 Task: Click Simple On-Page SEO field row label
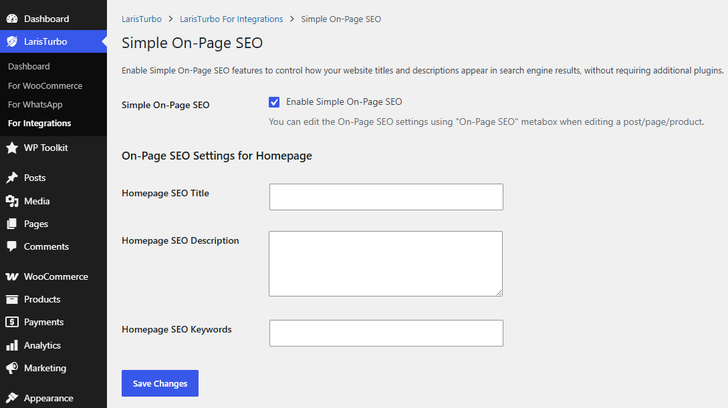(165, 105)
